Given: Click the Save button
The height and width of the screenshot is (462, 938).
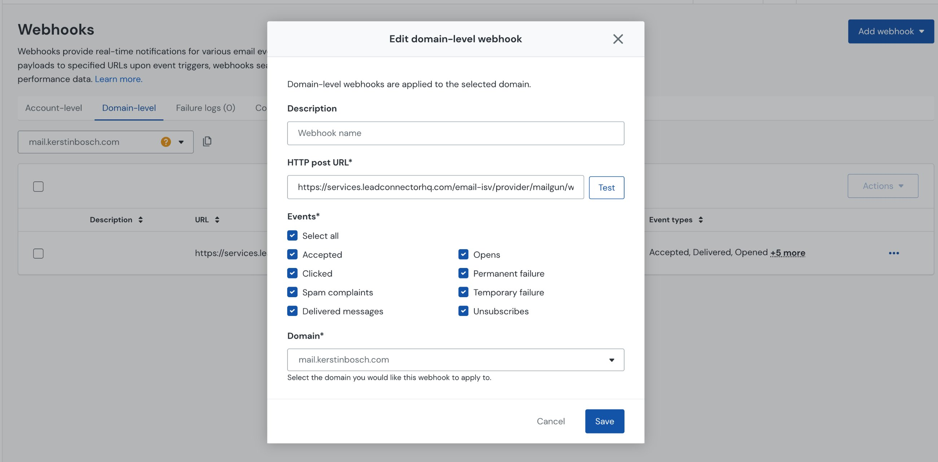Looking at the screenshot, I should (604, 421).
